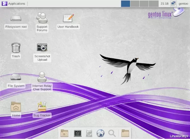Launch the terminal emulator from dock

[x=78, y=133]
